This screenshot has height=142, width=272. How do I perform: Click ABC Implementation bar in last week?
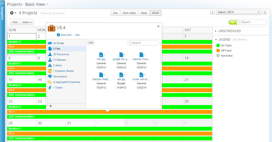click(x=110, y=138)
